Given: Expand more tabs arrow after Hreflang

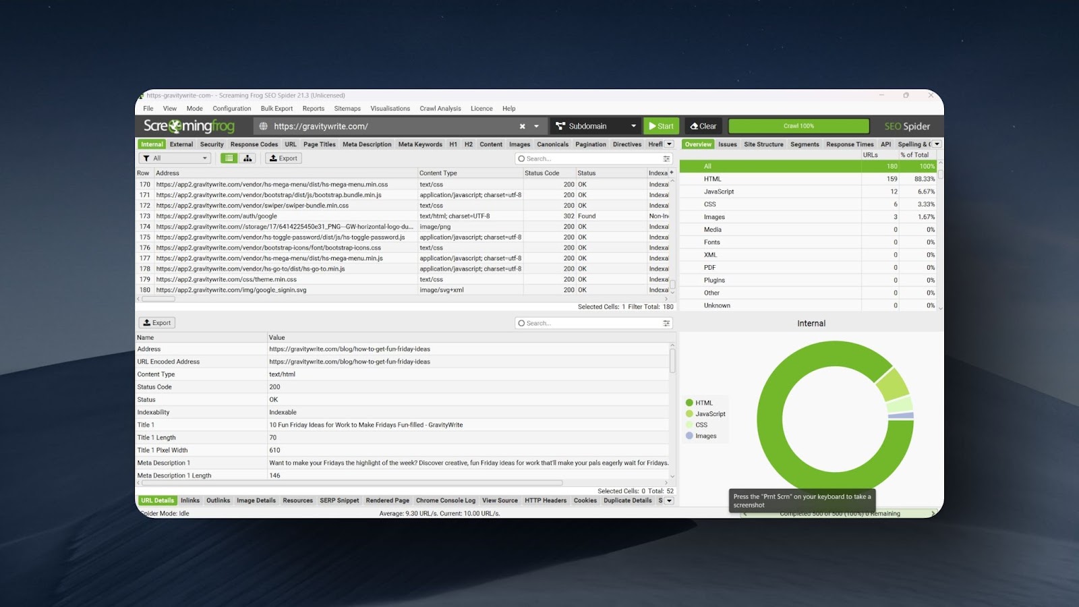Looking at the screenshot, I should tap(669, 144).
